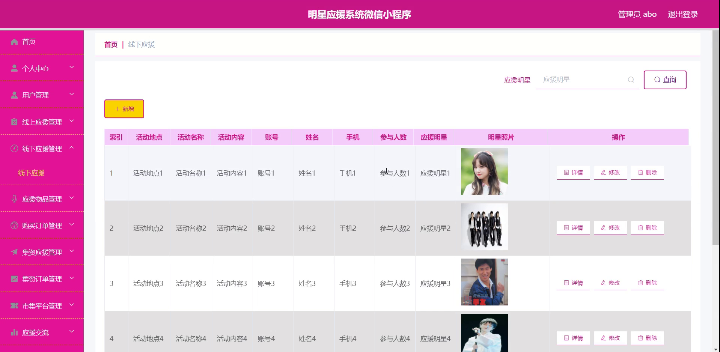The height and width of the screenshot is (352, 720).
Task: Open the 集资应援管理 sidebar menu
Action: [x=42, y=252]
